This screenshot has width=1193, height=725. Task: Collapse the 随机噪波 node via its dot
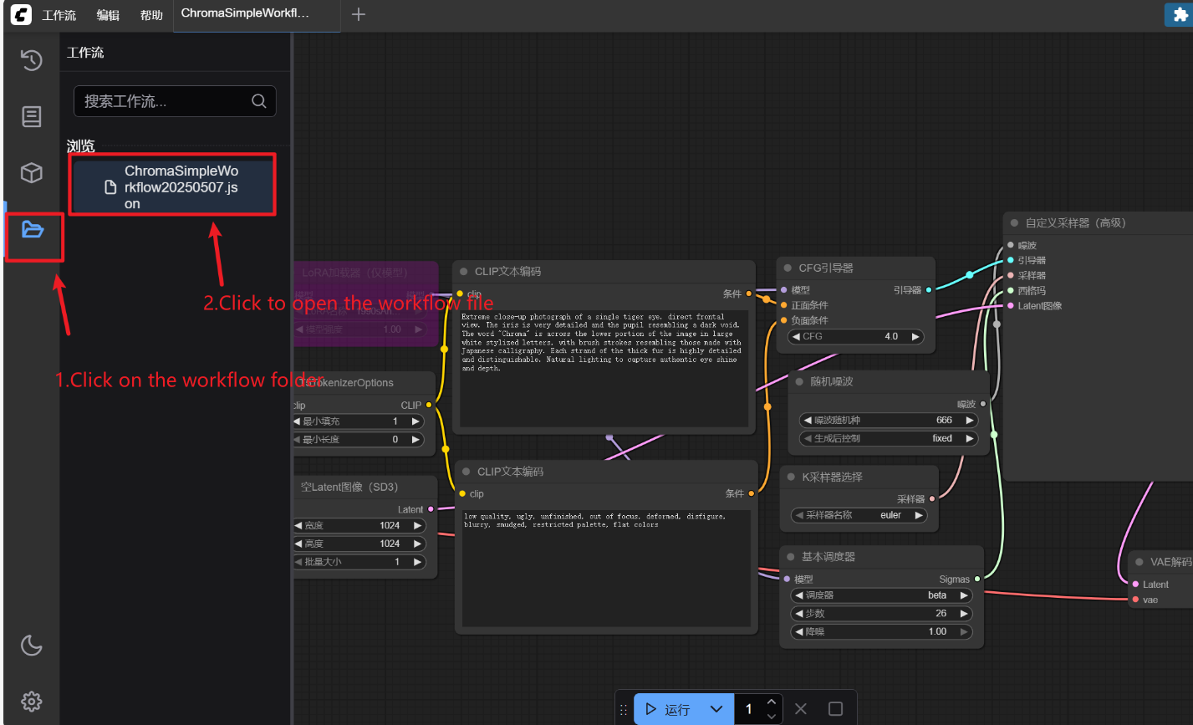799,381
